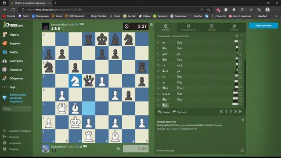Click the send a message field
This screenshot has height=158, width=281.
coord(197,151)
